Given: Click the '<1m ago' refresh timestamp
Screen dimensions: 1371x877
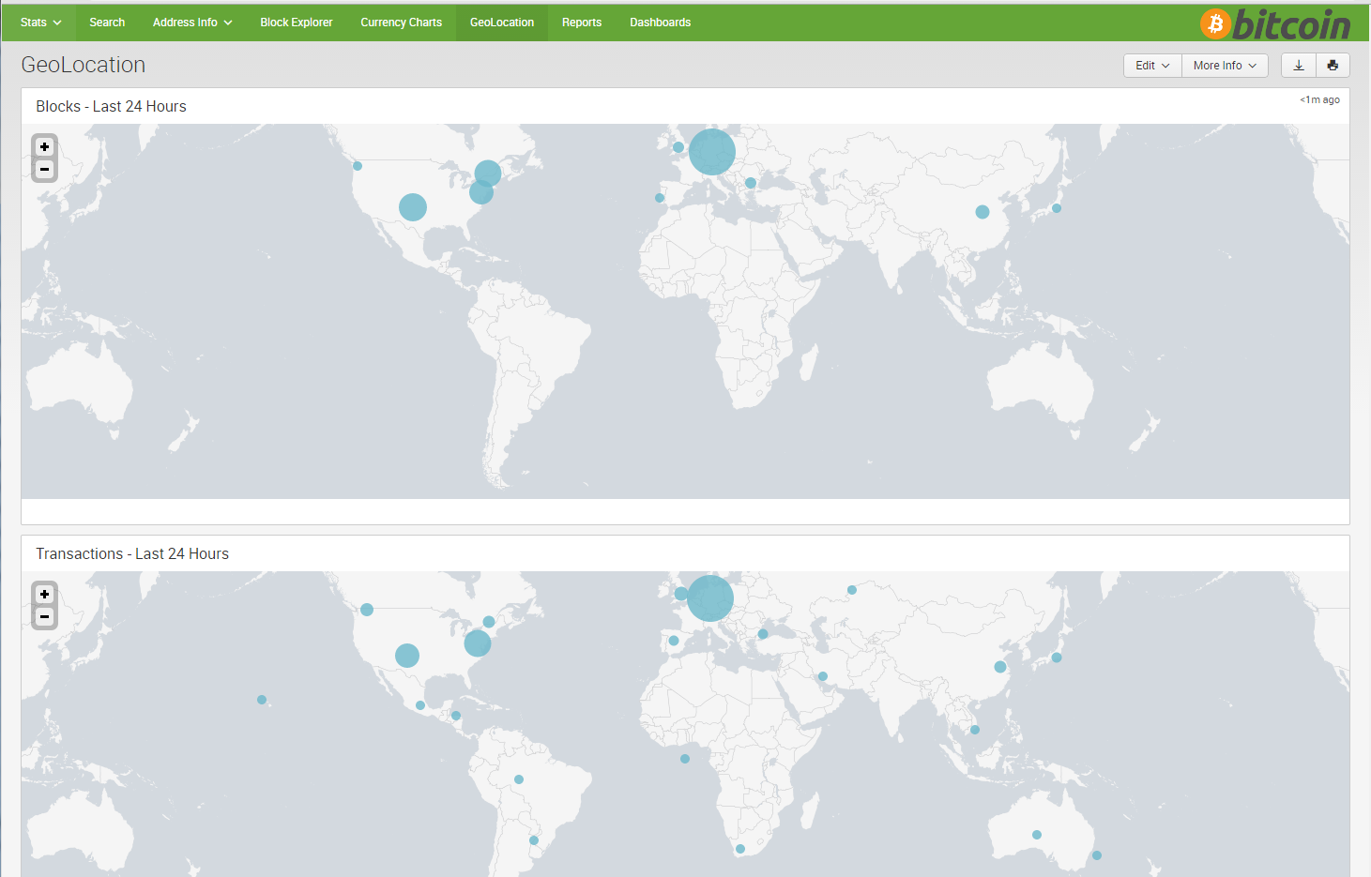Looking at the screenshot, I should [x=1319, y=99].
